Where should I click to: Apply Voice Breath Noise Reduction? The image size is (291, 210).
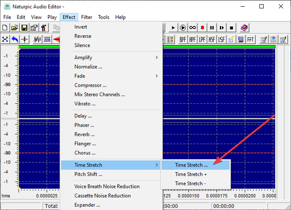[x=111, y=186]
